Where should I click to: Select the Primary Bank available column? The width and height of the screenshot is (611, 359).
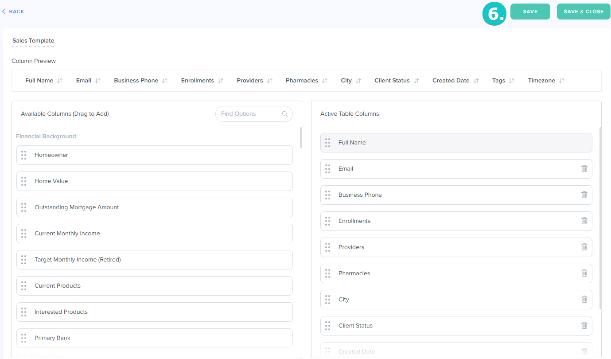coord(155,338)
